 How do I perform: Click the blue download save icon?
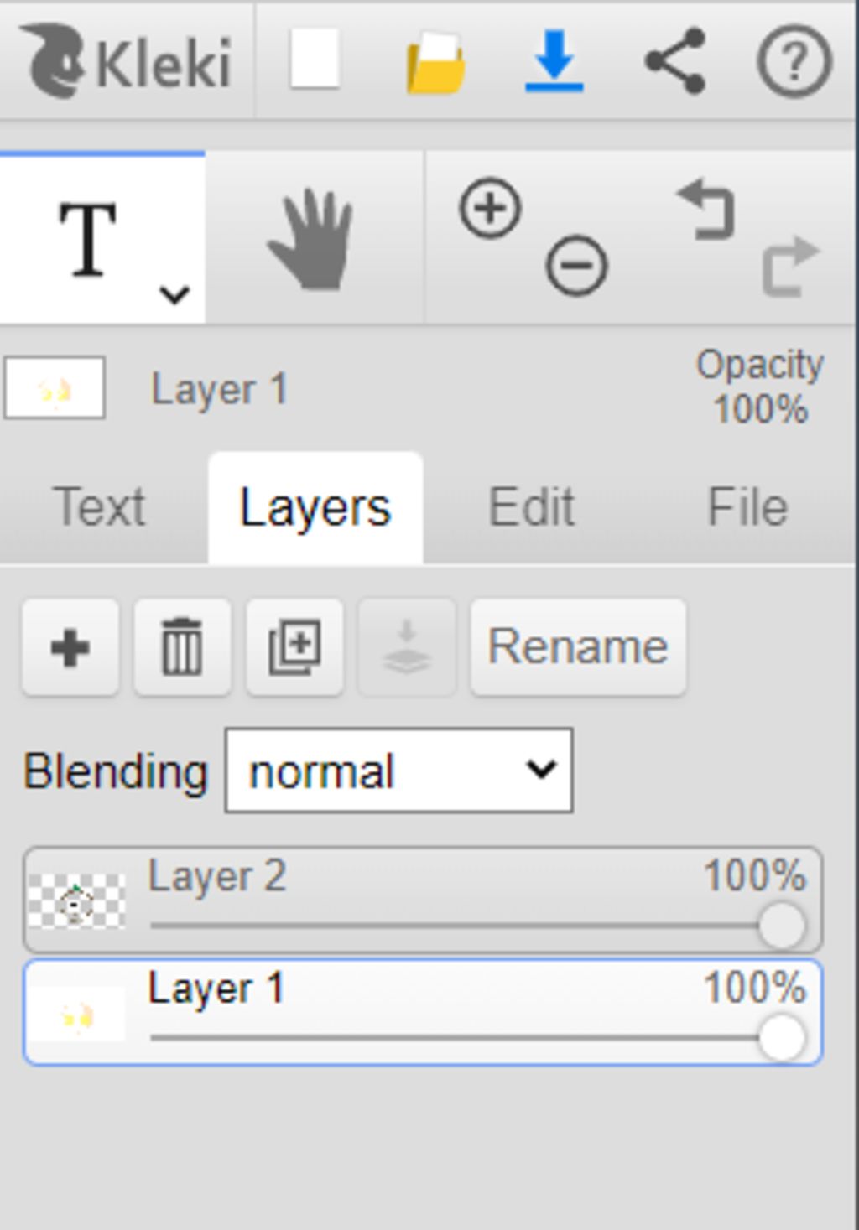click(x=554, y=61)
